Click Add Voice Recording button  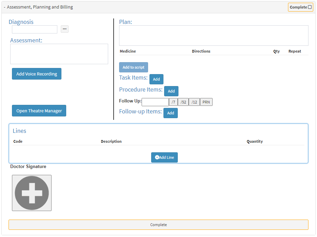tap(37, 74)
